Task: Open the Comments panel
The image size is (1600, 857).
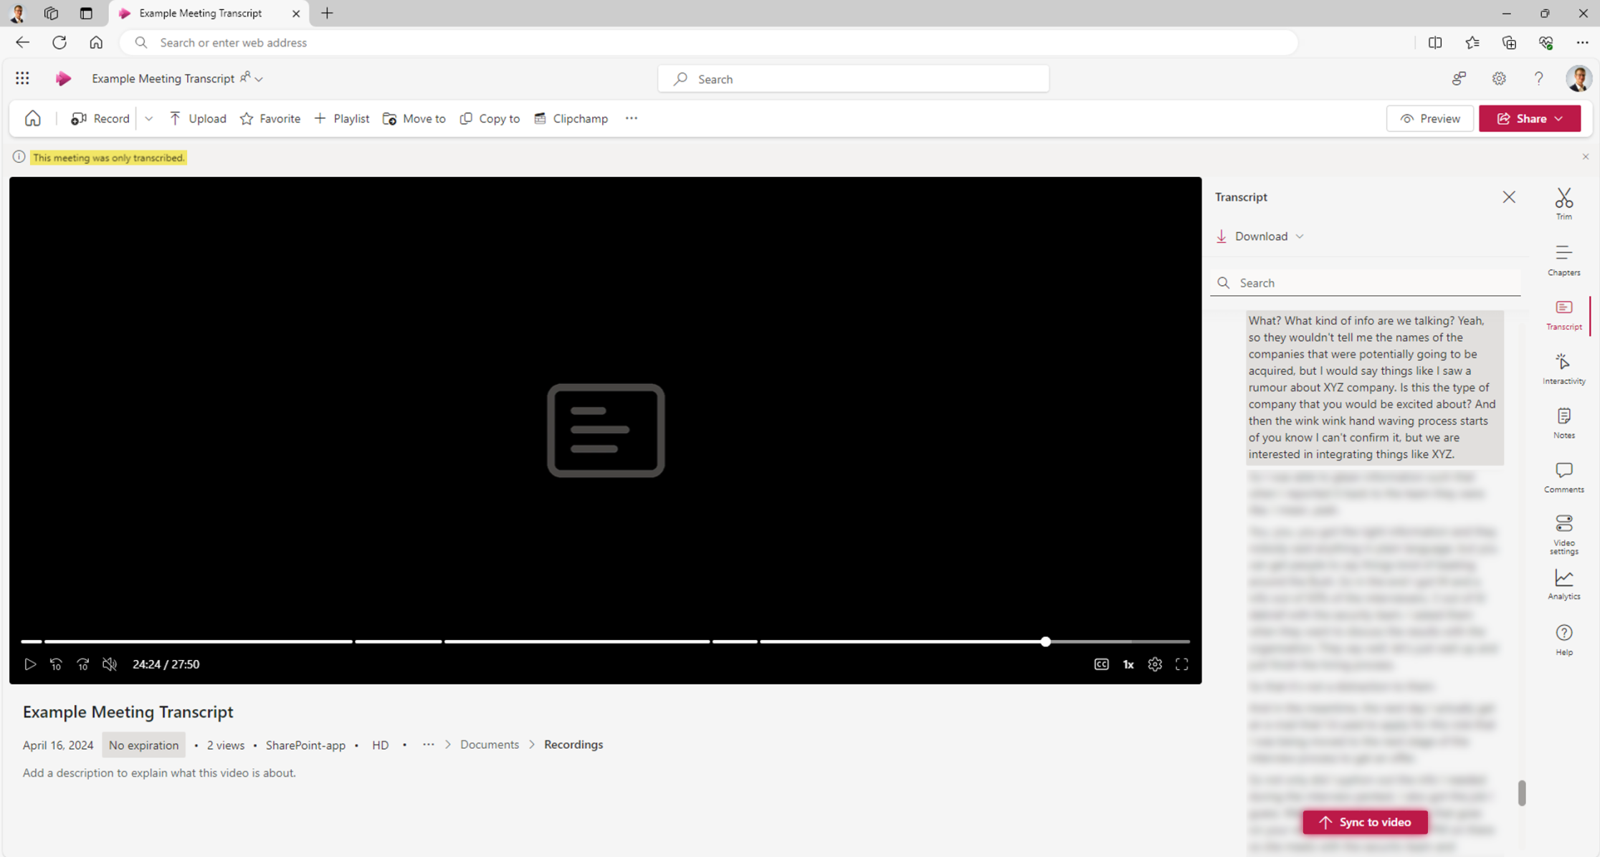Action: click(x=1563, y=477)
